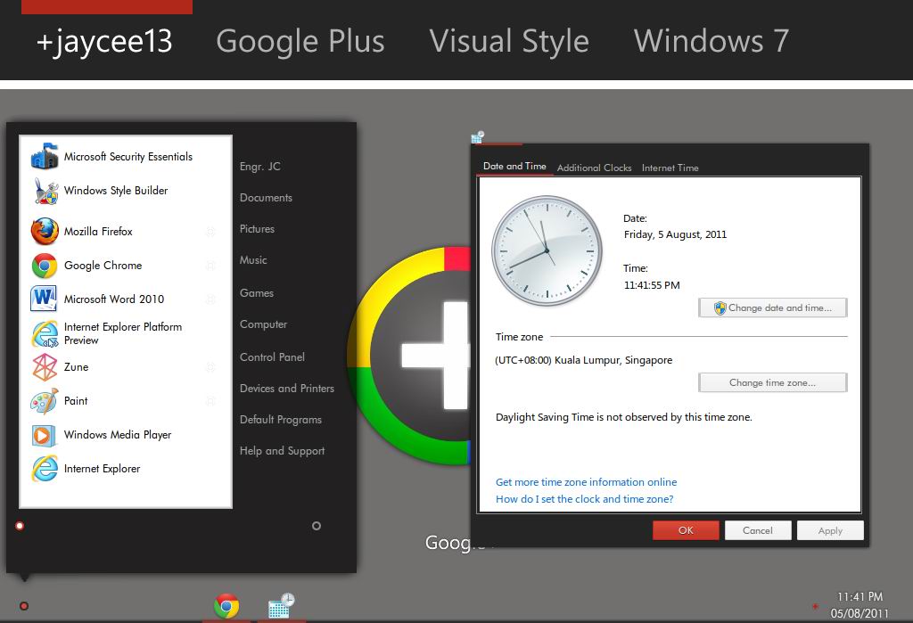
Task: Click the red OK button
Action: (x=686, y=530)
